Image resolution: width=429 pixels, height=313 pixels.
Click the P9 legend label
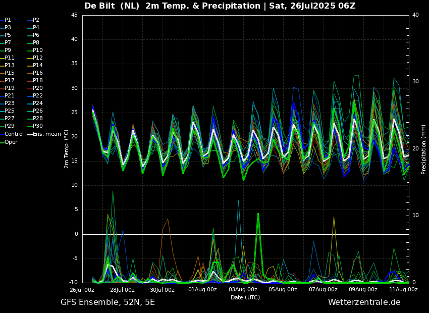(x=6, y=50)
